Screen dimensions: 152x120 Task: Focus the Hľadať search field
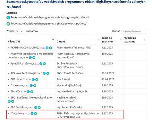(134, 31)
